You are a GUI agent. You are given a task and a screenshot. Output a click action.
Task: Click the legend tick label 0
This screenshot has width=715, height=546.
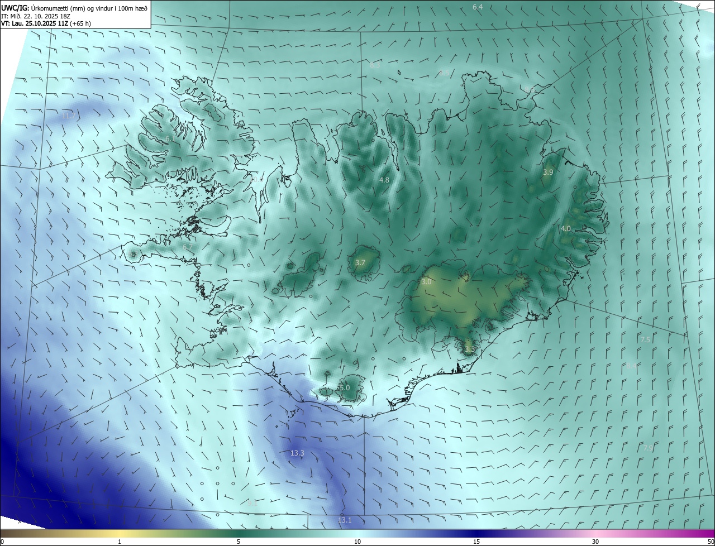coord(2,542)
